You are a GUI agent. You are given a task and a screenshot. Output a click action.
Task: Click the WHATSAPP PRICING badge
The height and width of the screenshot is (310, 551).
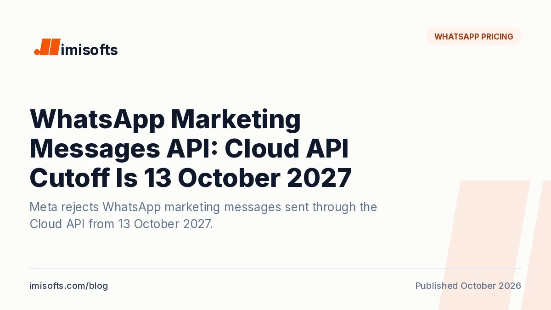pos(474,37)
